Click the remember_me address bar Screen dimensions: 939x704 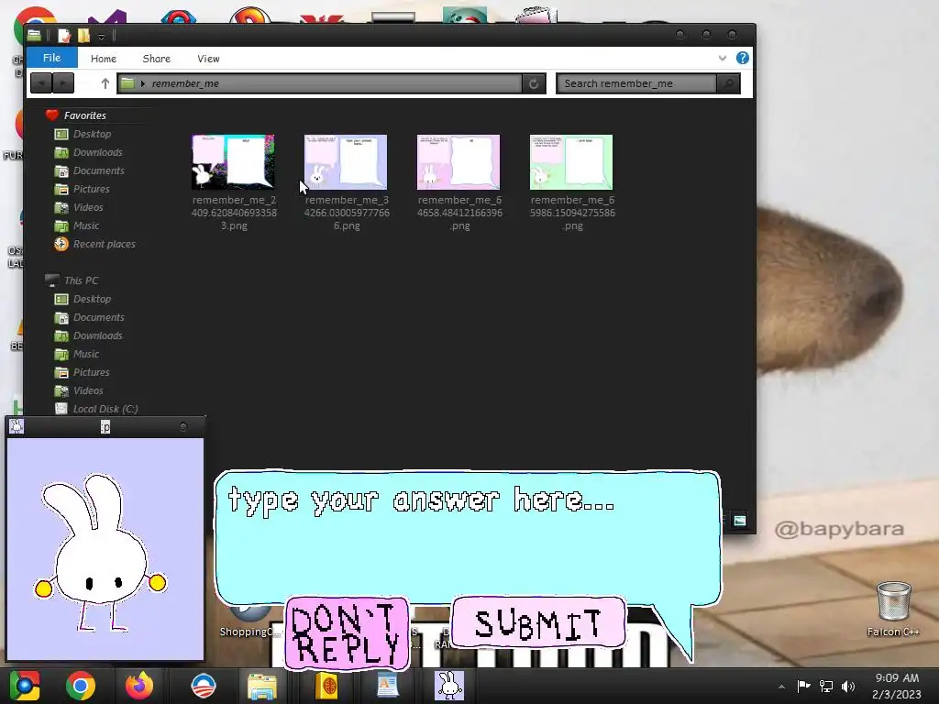[x=320, y=83]
